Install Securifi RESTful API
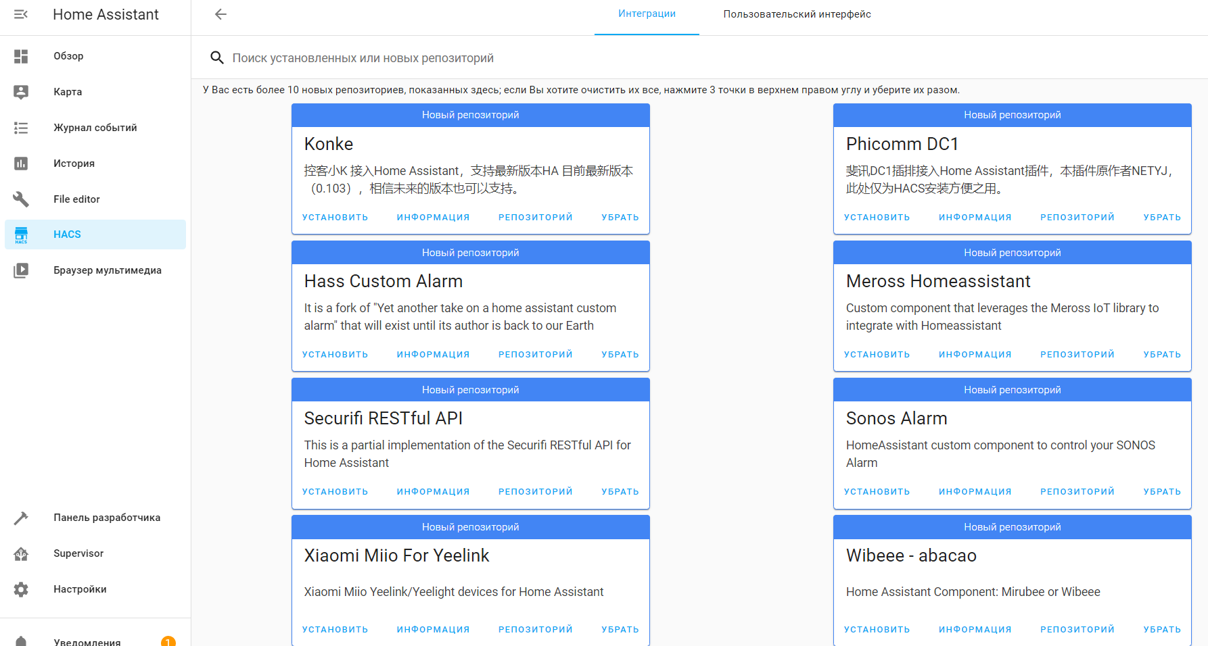Image resolution: width=1208 pixels, height=646 pixels. click(x=335, y=492)
